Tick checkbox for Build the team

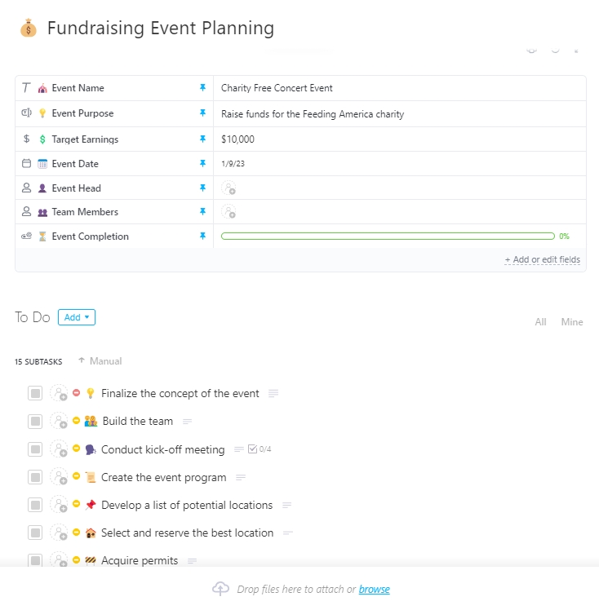tap(35, 422)
